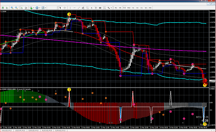Switch timeframe to M30
The image size is (216, 132).
[129, 8]
